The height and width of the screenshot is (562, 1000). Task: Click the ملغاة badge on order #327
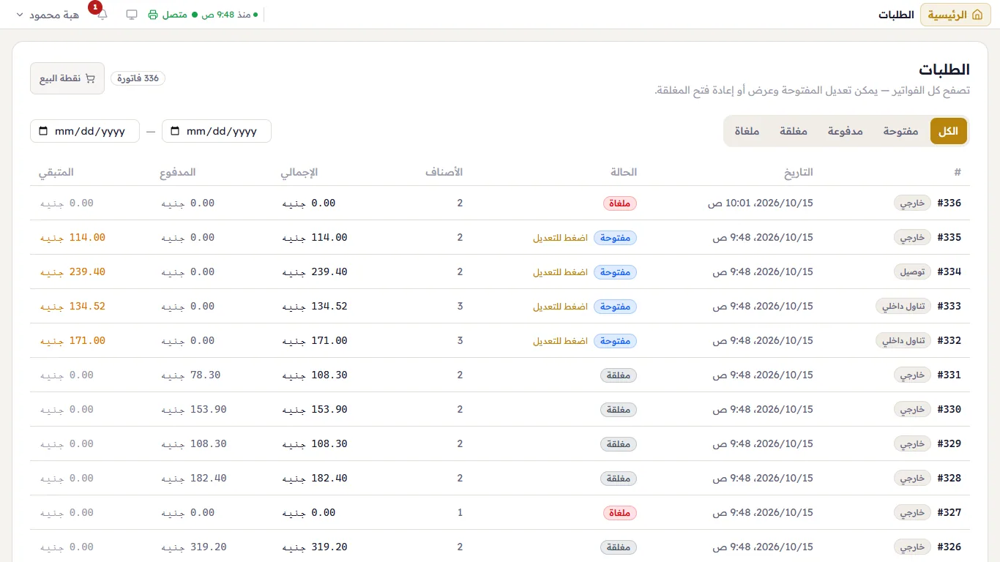tap(620, 513)
